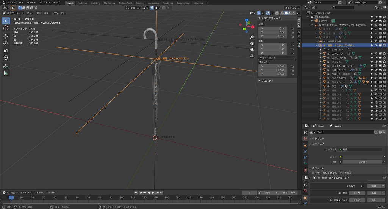The width and height of the screenshot is (388, 209).
Task: Open the XYZ オイラー角 rotation mode dropdown
Action: coord(277,57)
